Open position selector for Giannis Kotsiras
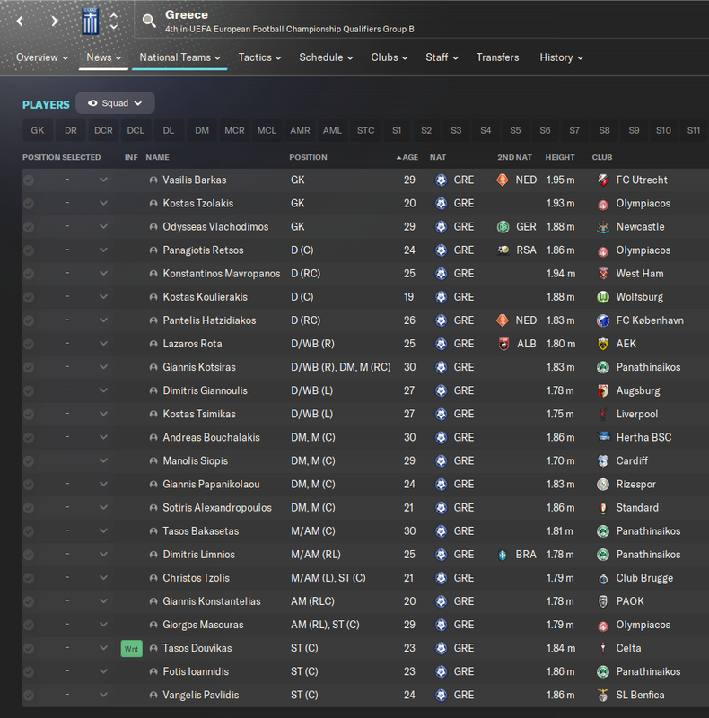Viewport: 709px width, 718px height. (103, 366)
